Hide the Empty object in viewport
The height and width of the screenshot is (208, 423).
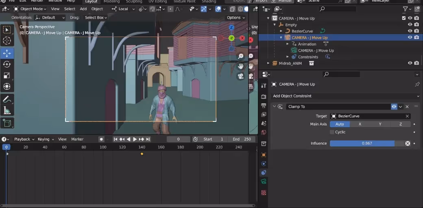[410, 24]
